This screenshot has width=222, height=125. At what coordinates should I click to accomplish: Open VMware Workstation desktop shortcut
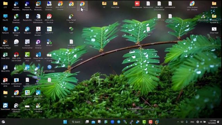[x=38, y=6]
